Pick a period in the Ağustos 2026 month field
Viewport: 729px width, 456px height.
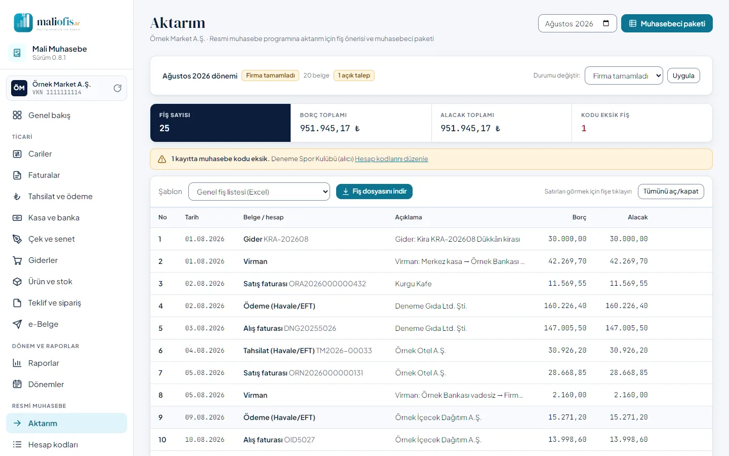(x=577, y=23)
